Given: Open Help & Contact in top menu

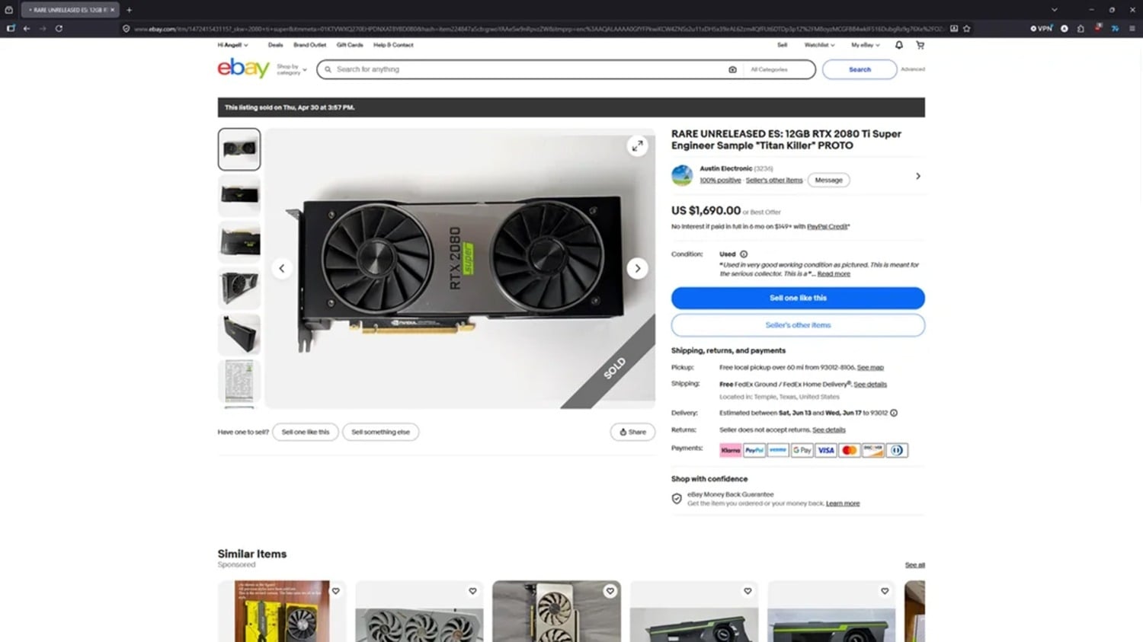Looking at the screenshot, I should coord(393,45).
